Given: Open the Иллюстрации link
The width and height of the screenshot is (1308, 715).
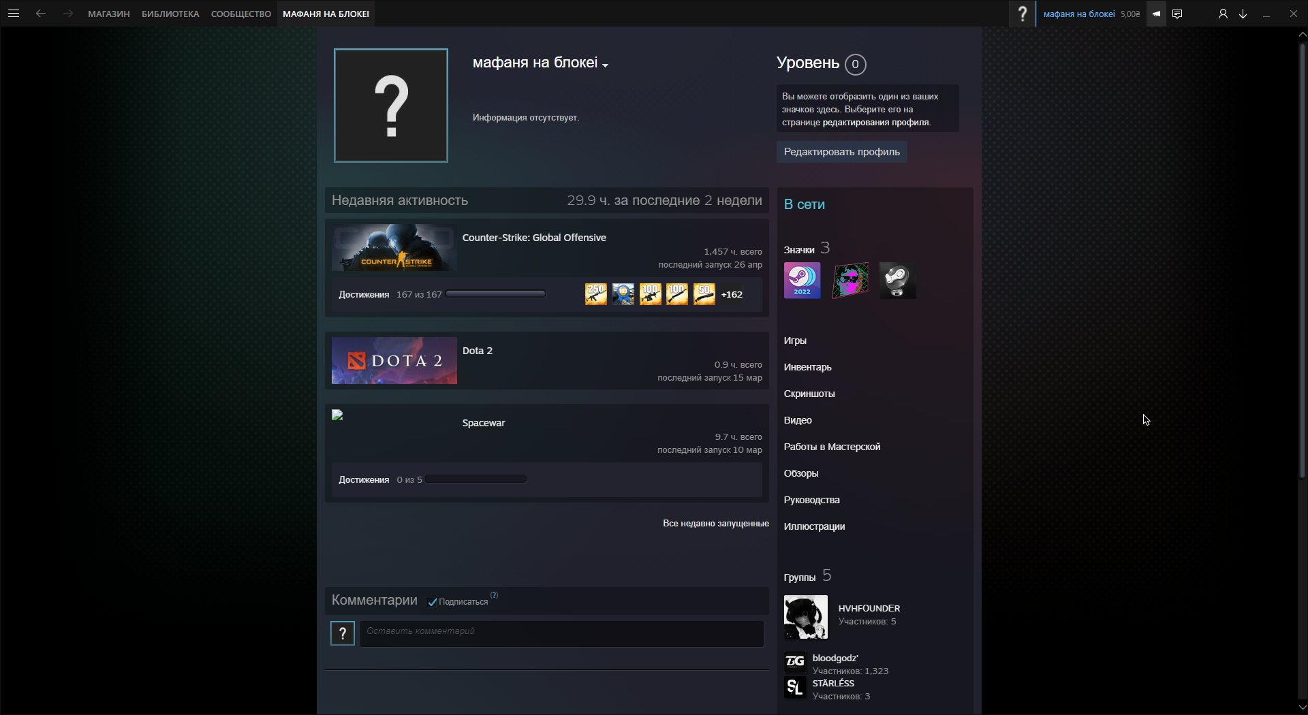Looking at the screenshot, I should coord(815,526).
